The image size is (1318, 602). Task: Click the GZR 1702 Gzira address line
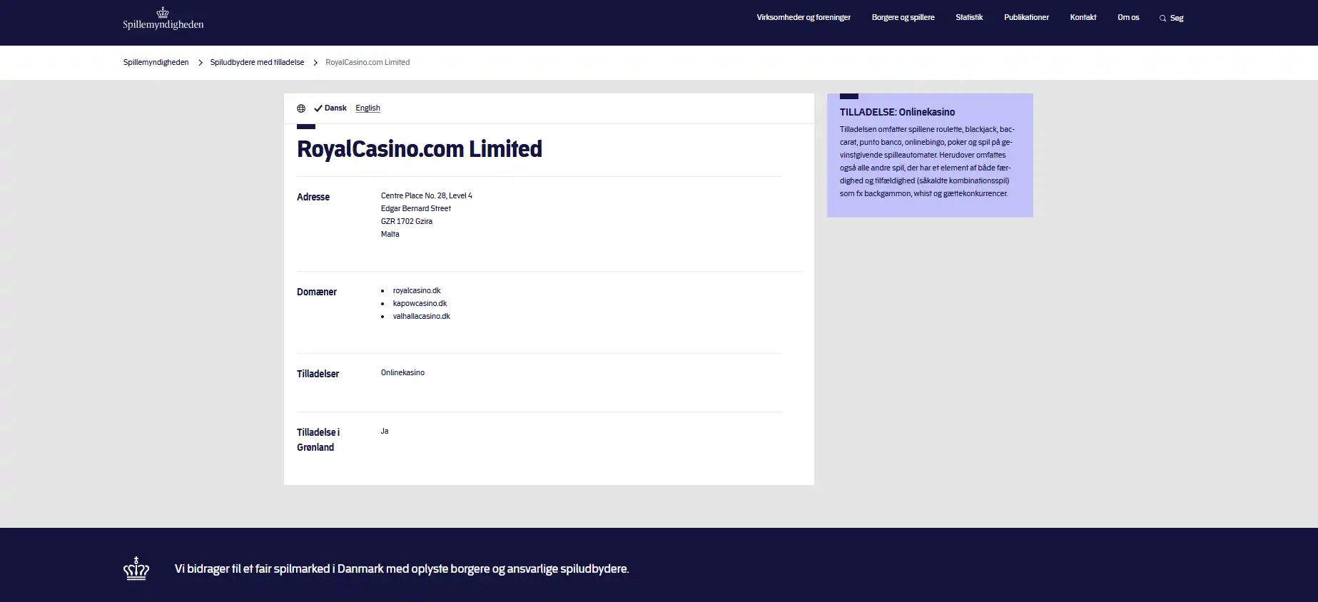click(x=407, y=222)
